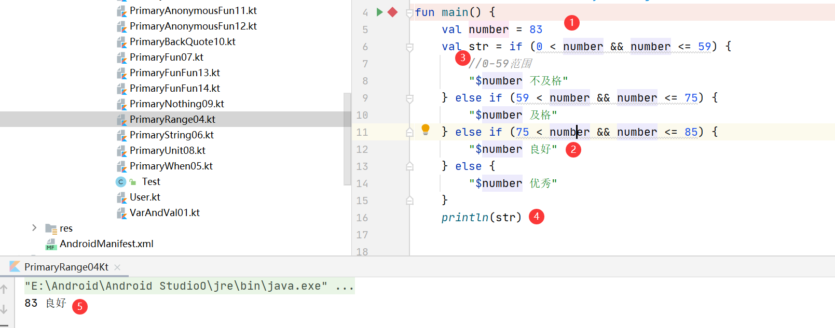835x328 pixels.
Task: Toggle the fold marker on line 13
Action: [x=409, y=166]
